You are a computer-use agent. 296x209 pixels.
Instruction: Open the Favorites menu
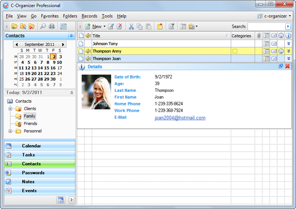point(50,16)
